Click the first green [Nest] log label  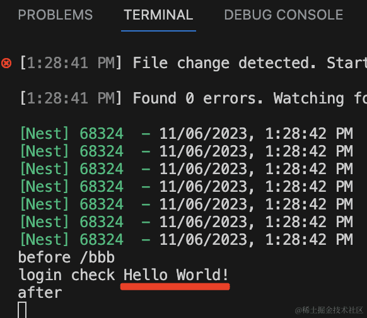click(x=45, y=134)
